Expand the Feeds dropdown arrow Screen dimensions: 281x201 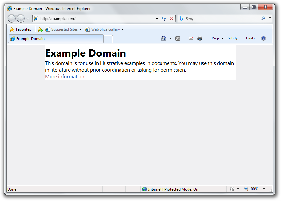(x=185, y=38)
